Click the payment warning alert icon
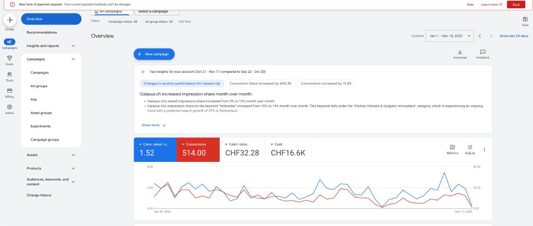 point(12,4)
